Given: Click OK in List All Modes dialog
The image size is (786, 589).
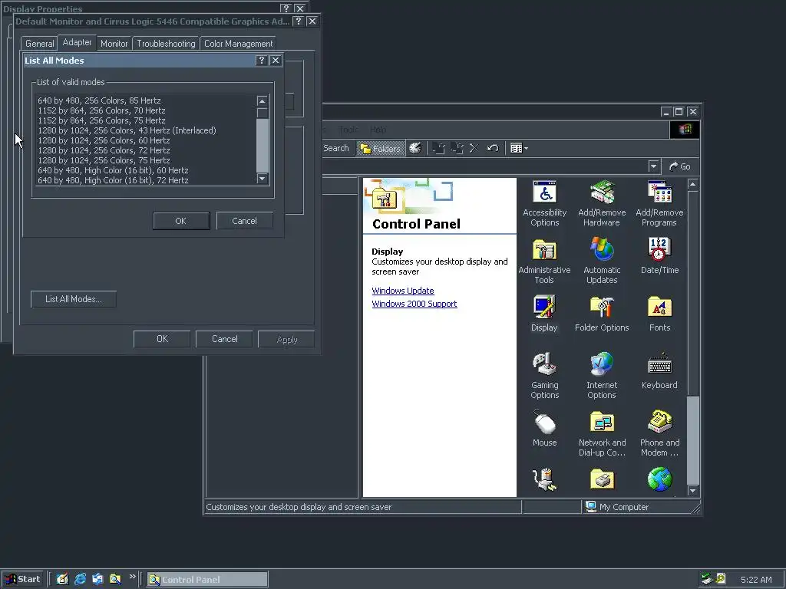Looking at the screenshot, I should (x=181, y=221).
